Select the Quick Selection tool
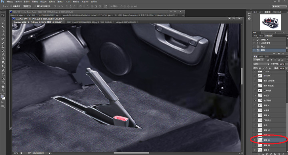This screenshot has height=155, width=288. (x=3, y=27)
